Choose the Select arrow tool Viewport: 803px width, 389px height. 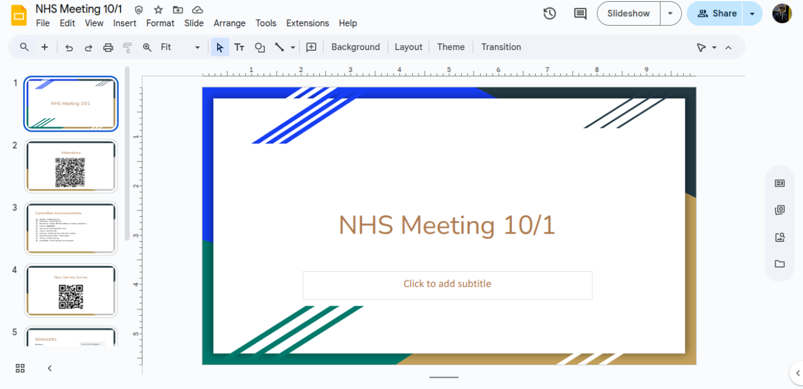(x=220, y=47)
